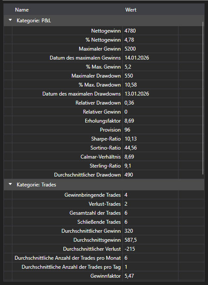Select the % Max. Gewinn label
The width and height of the screenshot is (208, 285).
point(103,67)
